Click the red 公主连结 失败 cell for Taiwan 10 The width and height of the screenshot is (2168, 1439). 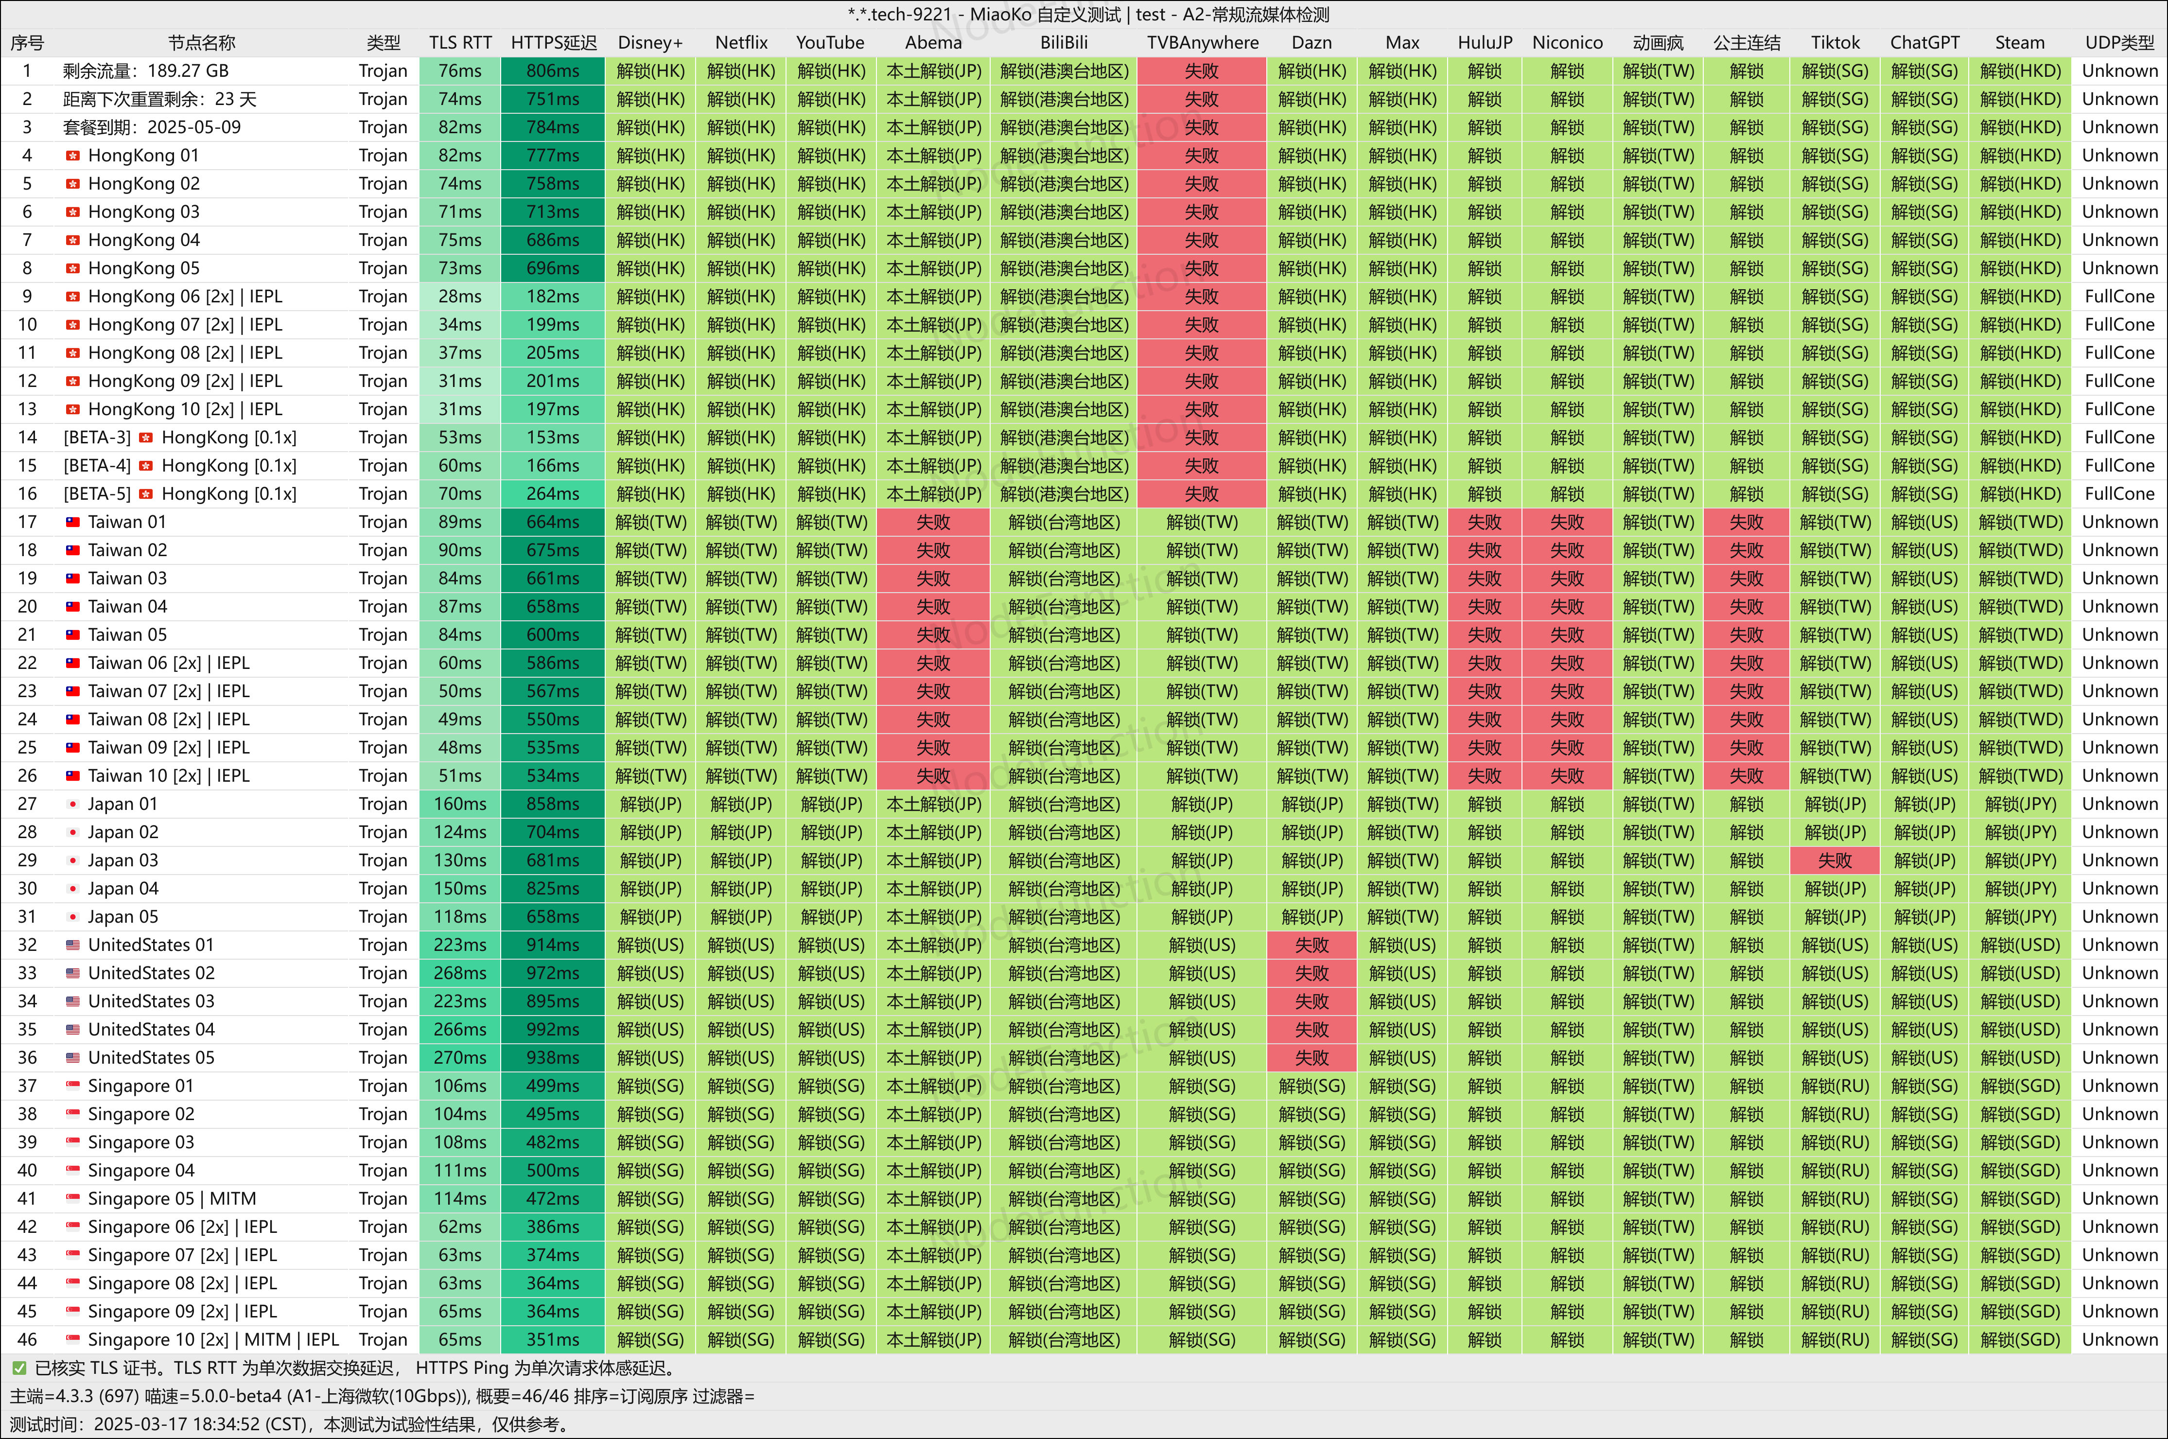point(1747,776)
